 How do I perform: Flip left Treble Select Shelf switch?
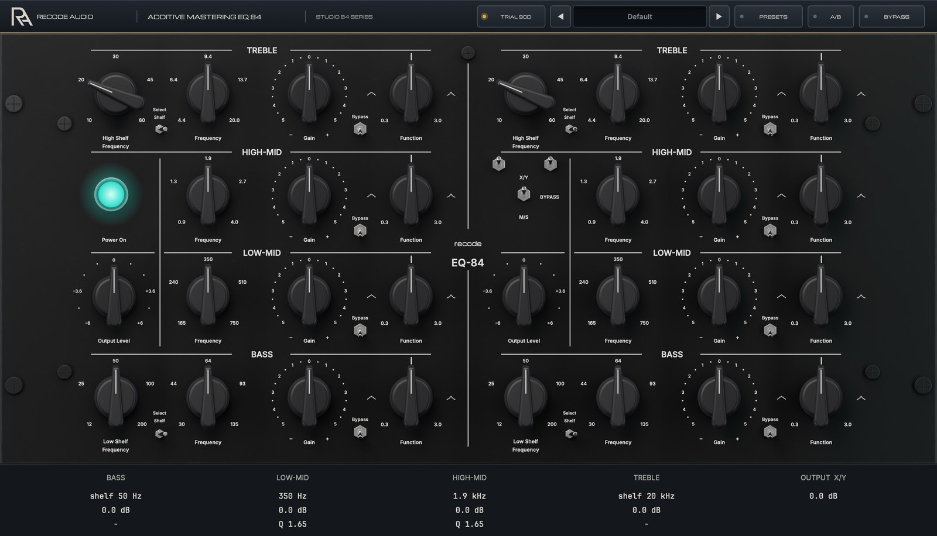click(x=160, y=129)
